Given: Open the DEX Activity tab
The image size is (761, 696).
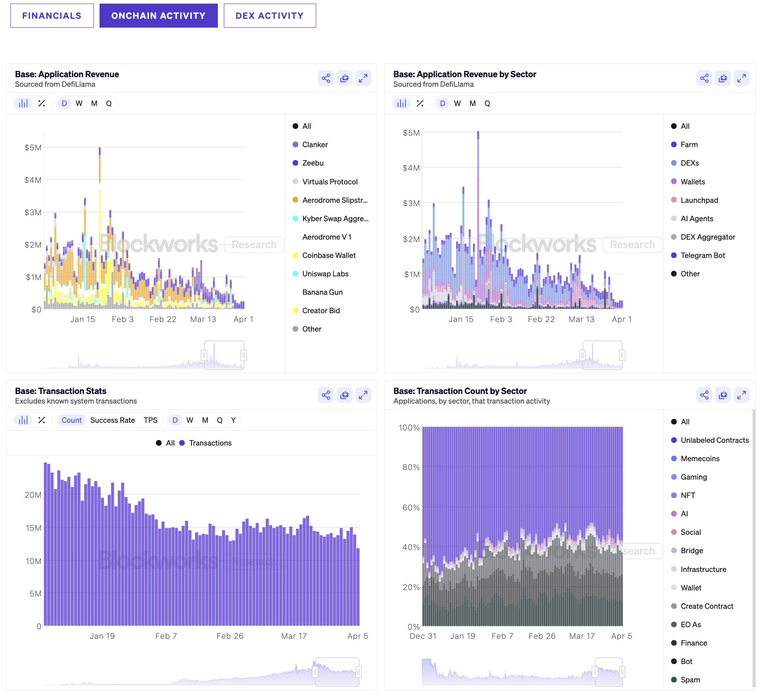Looking at the screenshot, I should [270, 16].
